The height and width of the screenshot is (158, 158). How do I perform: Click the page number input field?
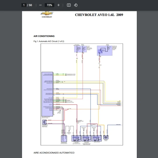point(24,5)
